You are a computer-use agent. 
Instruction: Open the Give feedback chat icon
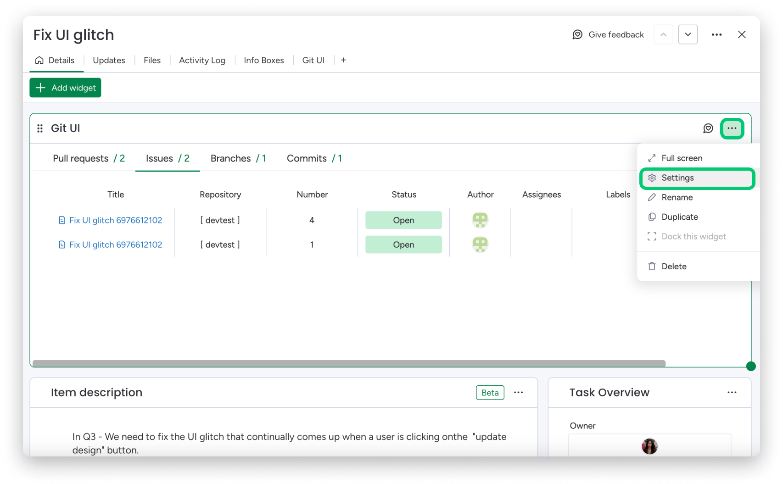[578, 34]
